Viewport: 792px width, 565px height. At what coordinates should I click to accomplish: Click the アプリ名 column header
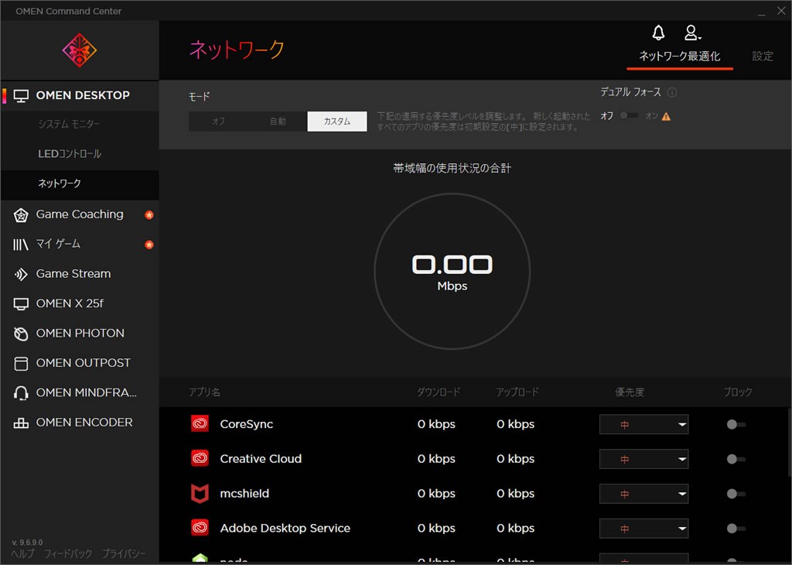click(x=204, y=392)
